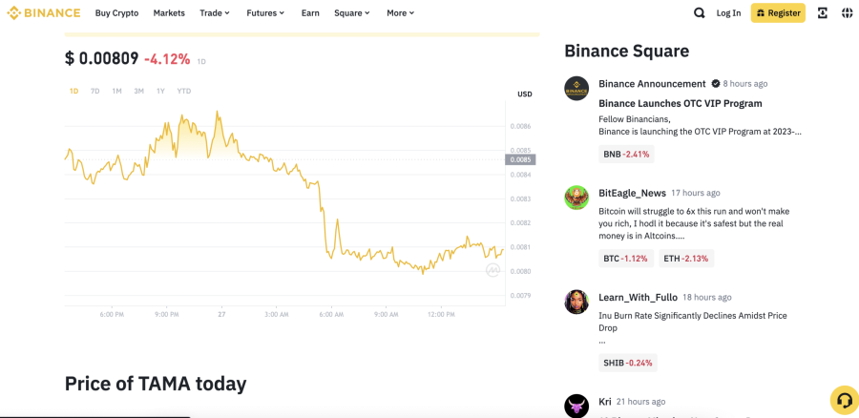Click the Register button

[778, 13]
